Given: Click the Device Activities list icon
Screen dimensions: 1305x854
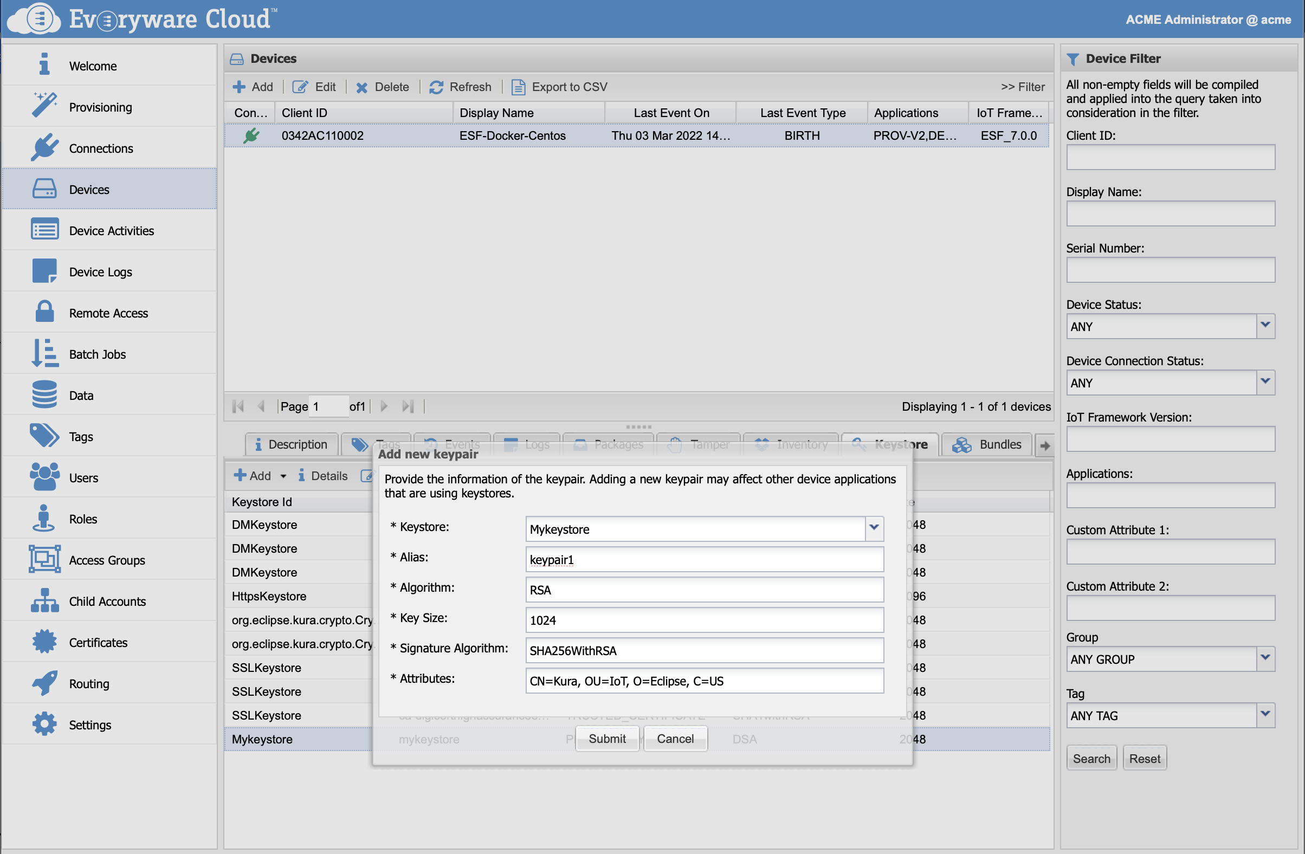Looking at the screenshot, I should [44, 230].
